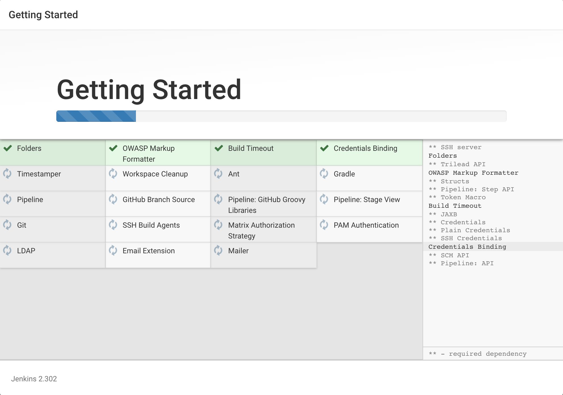Select the SSH Build Agents label

pos(151,225)
